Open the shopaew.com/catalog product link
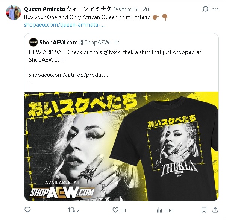 (x=68, y=75)
